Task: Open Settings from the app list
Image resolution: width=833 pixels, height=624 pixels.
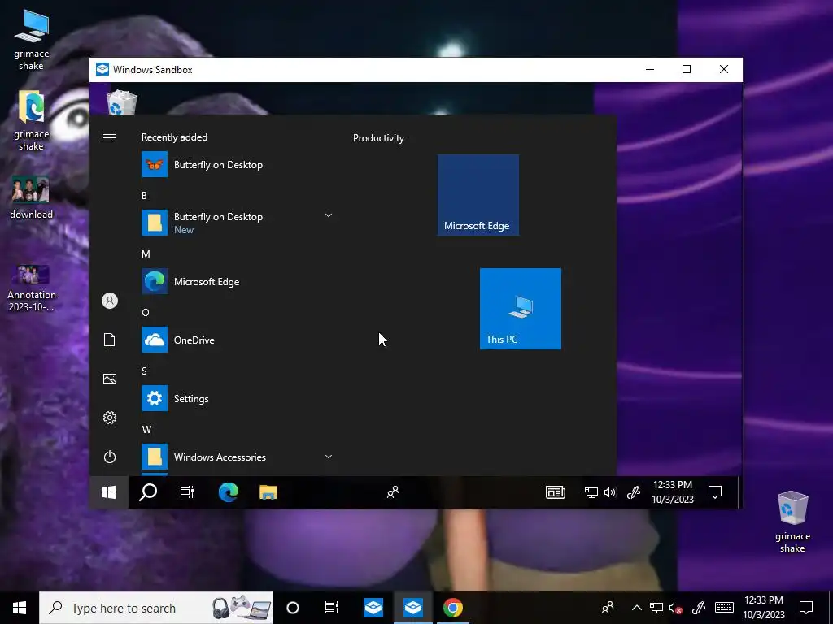Action: point(237,398)
